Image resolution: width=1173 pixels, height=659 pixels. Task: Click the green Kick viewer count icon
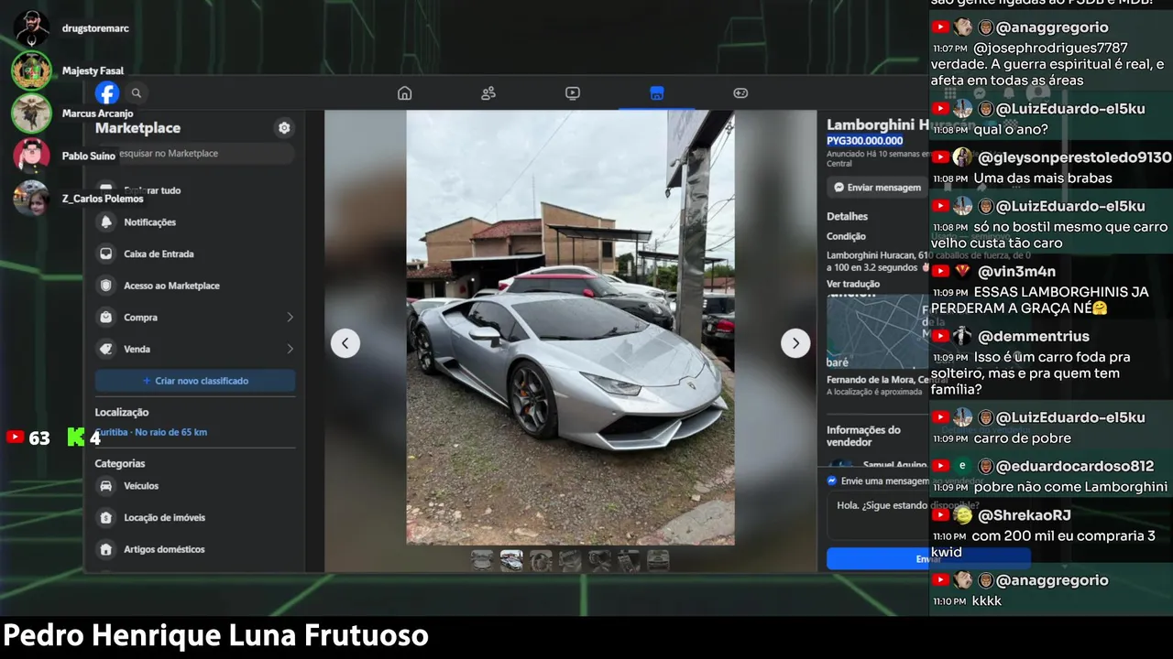coord(76,438)
